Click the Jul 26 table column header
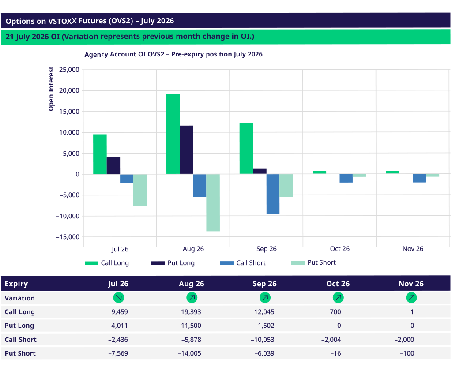The image size is (452, 371). click(x=118, y=284)
